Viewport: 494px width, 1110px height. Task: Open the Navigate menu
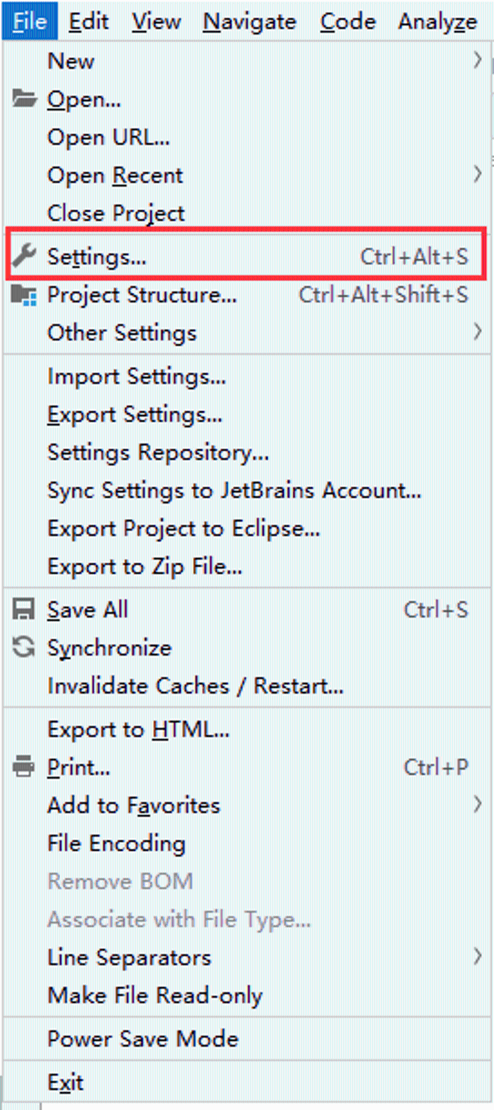[249, 22]
